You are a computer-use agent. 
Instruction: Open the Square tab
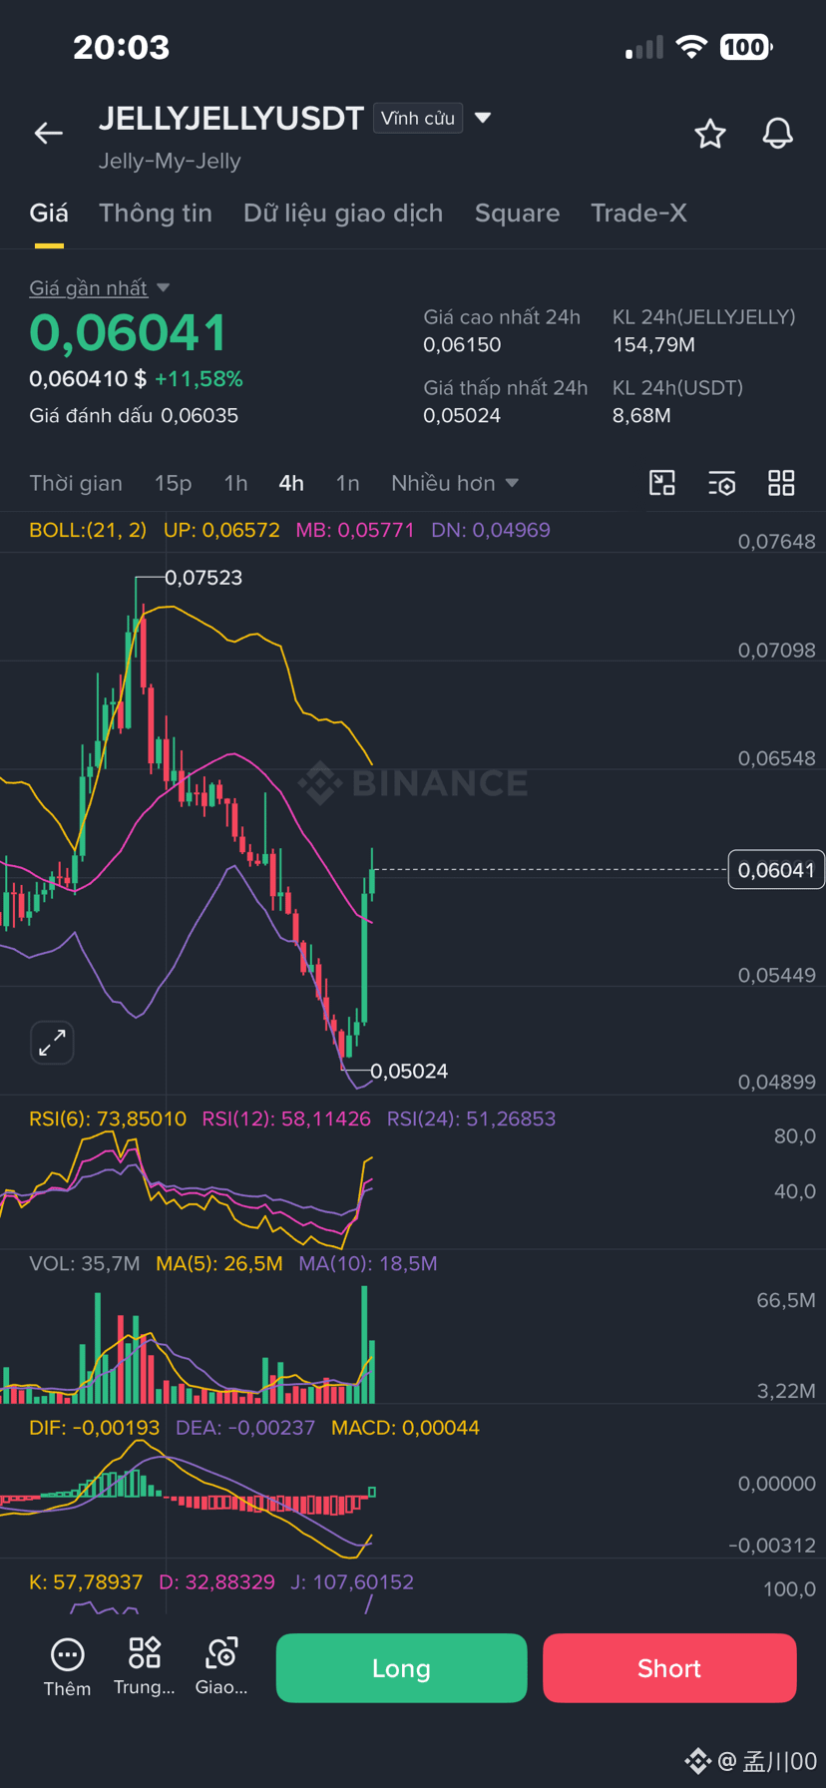point(517,214)
